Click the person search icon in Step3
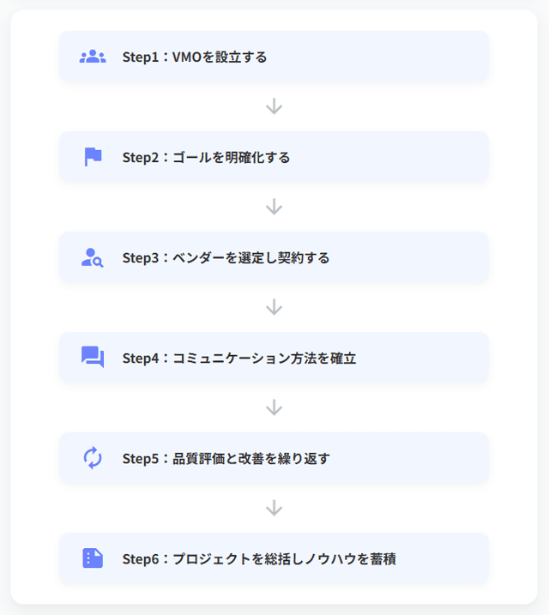 [93, 257]
